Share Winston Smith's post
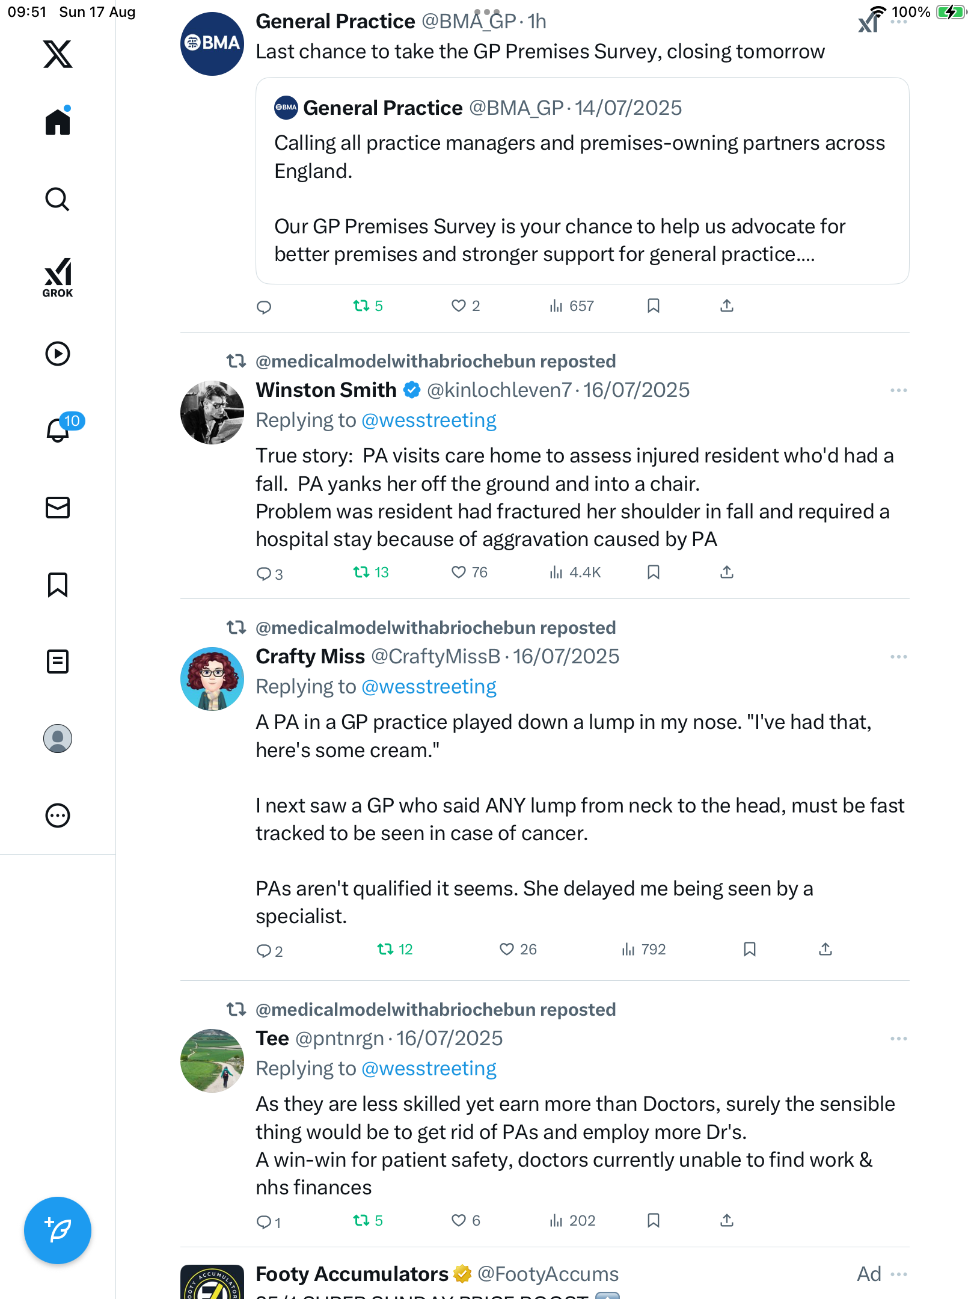The image size is (974, 1299). 727,572
